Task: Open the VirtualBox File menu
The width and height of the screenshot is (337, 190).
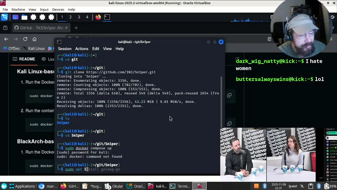Action: [x=5, y=9]
